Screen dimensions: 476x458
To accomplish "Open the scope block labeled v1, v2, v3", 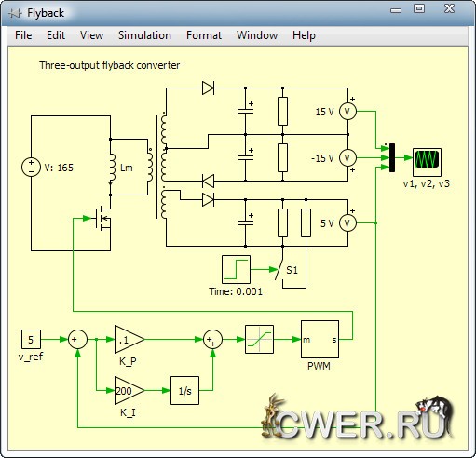I will point(427,162).
